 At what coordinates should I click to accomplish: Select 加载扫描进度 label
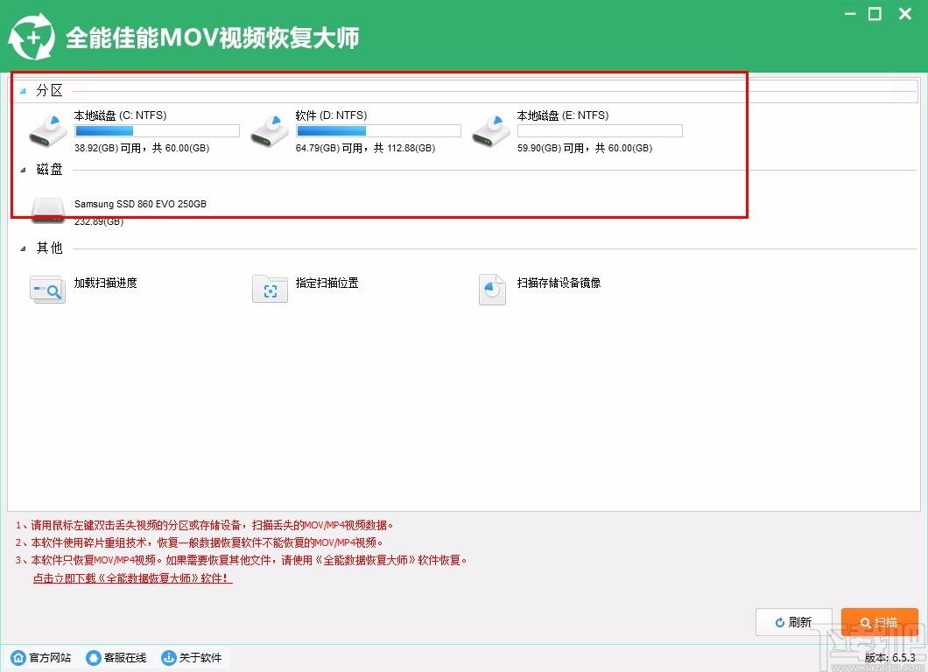coord(105,283)
